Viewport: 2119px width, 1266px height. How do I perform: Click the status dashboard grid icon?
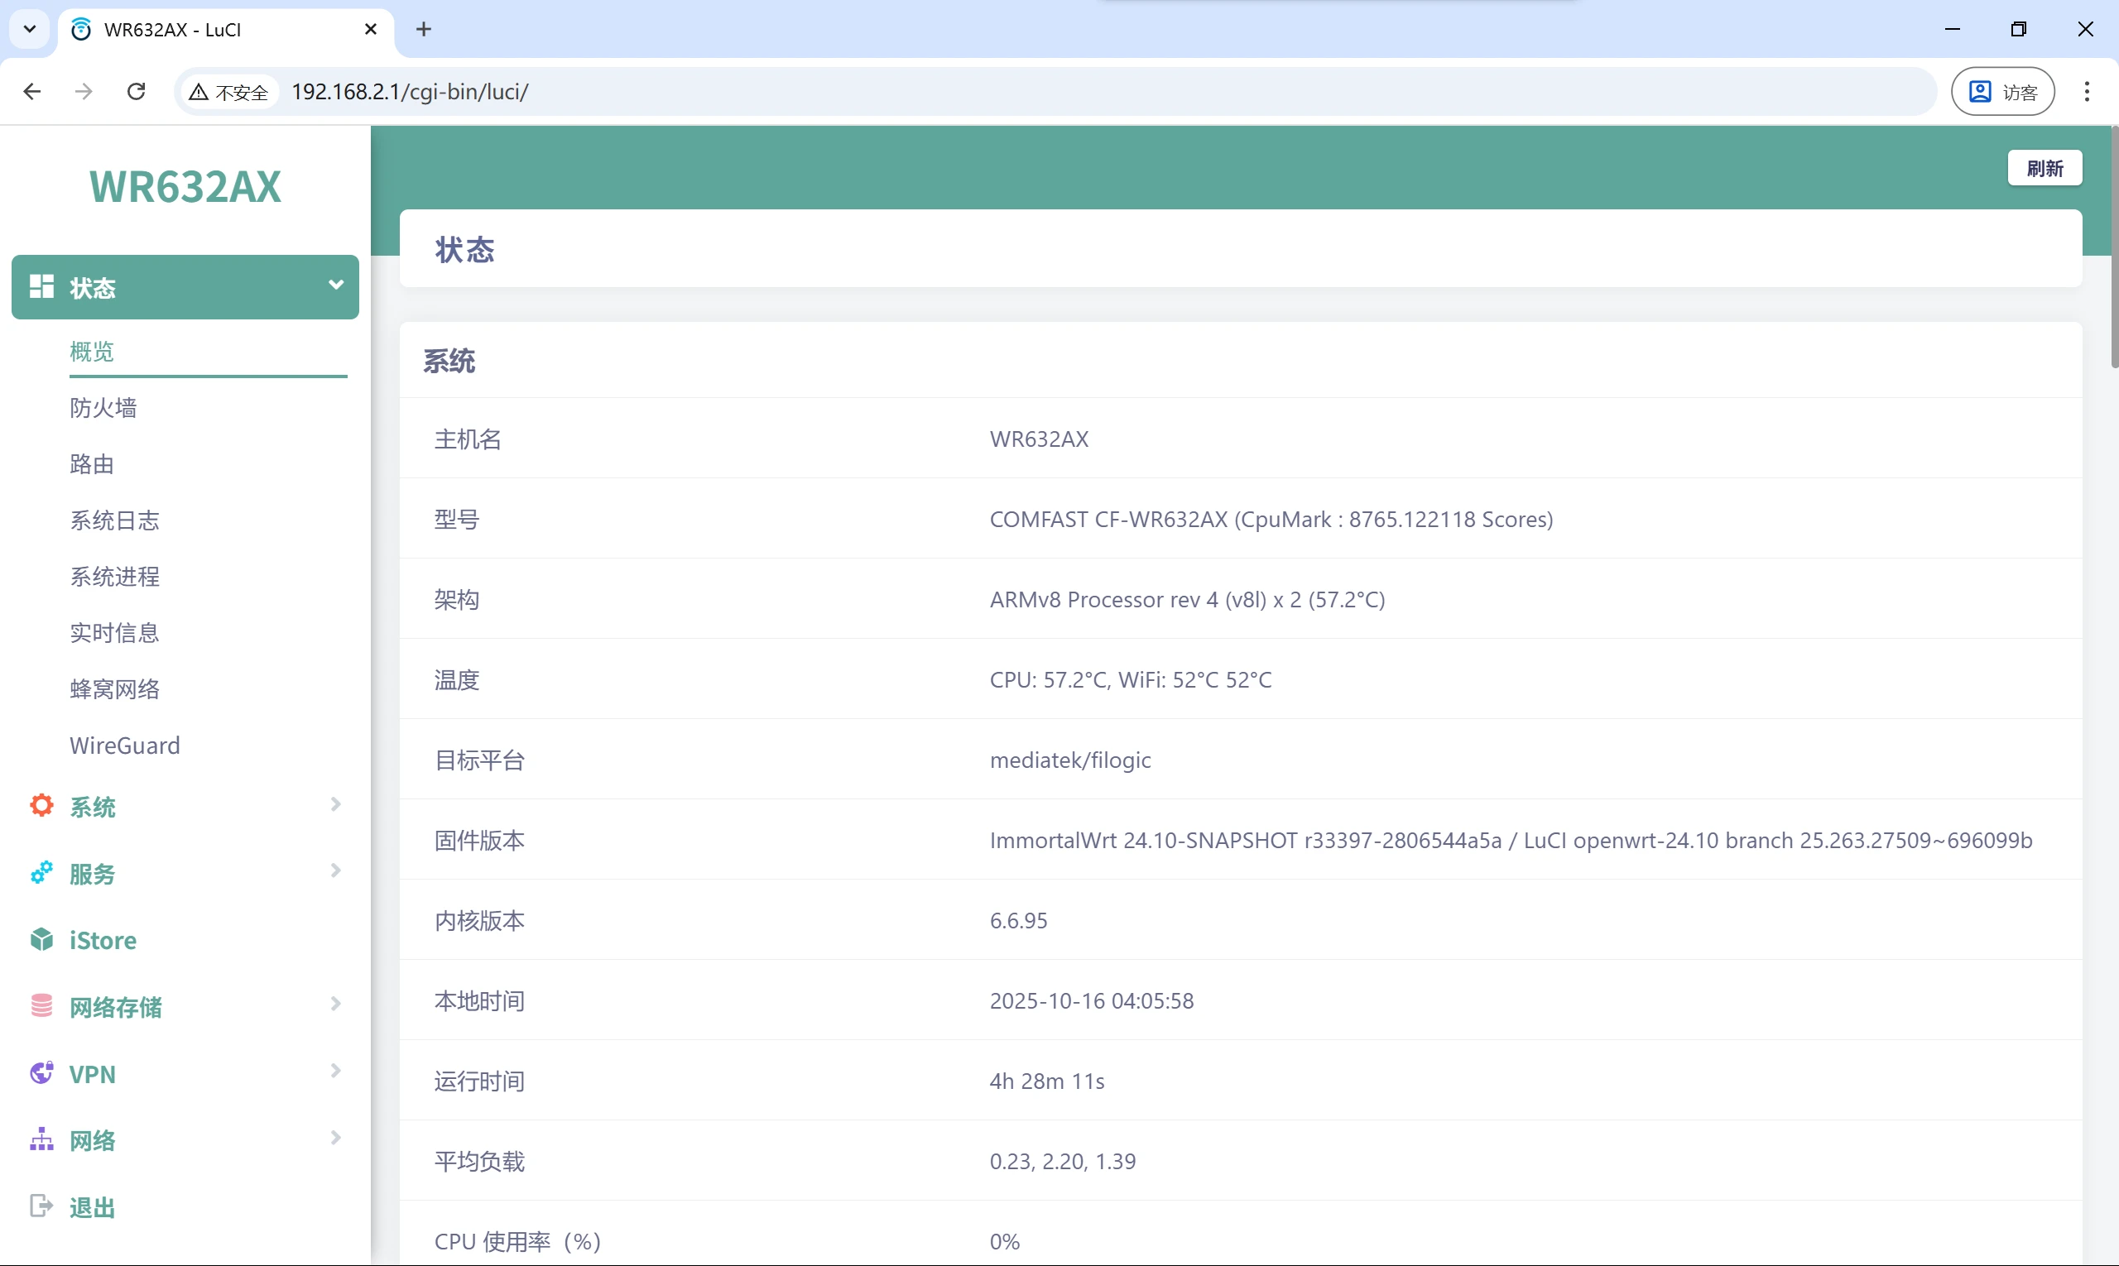[x=41, y=286]
